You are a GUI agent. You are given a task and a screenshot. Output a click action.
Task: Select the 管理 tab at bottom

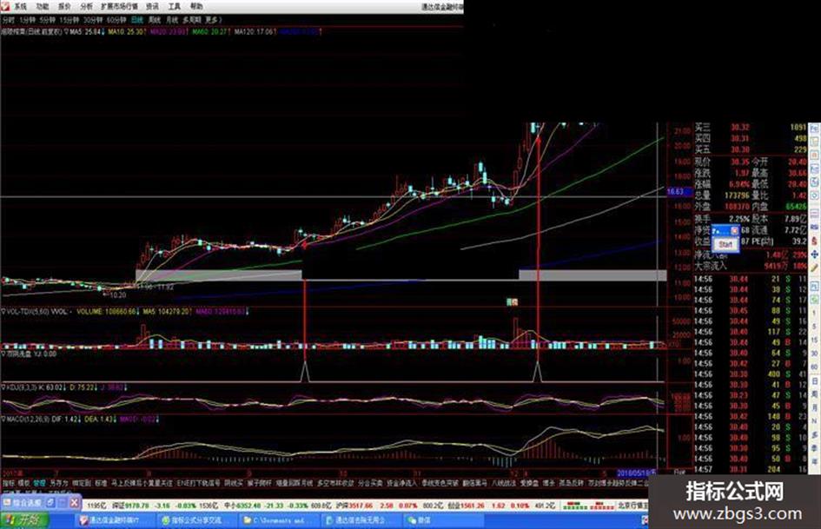[x=39, y=483]
